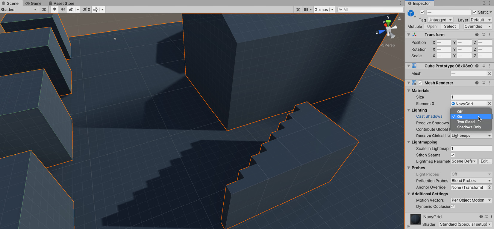The width and height of the screenshot is (494, 229).
Task: Click the GameObject name field
Action: click(x=448, y=12)
